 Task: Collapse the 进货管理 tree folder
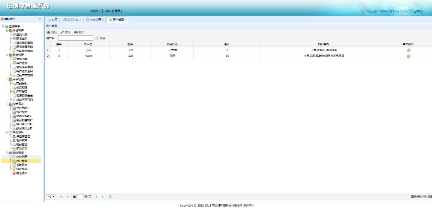(7, 31)
